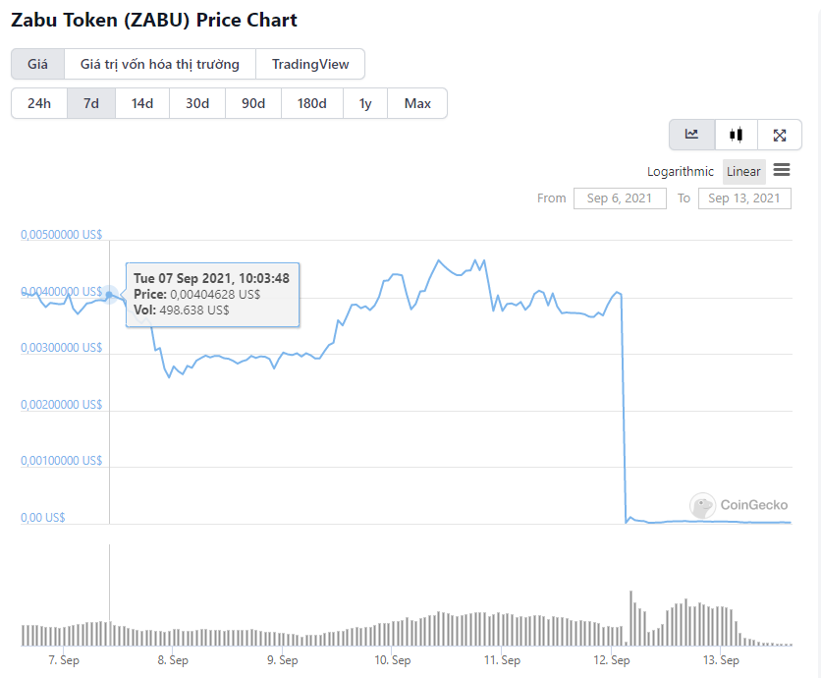Open Giá trị vốn hóa thị trường tab
821x678 pixels.
160,64
